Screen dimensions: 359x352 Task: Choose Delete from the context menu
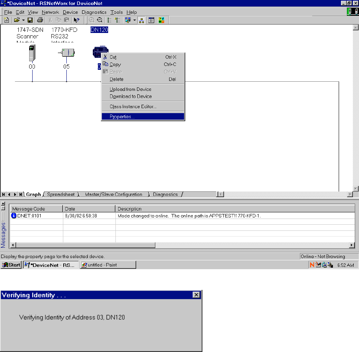(143, 79)
